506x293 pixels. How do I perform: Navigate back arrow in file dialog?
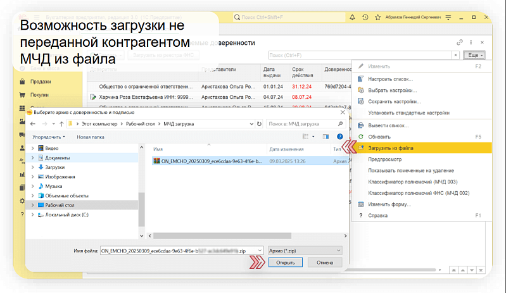(x=33, y=124)
